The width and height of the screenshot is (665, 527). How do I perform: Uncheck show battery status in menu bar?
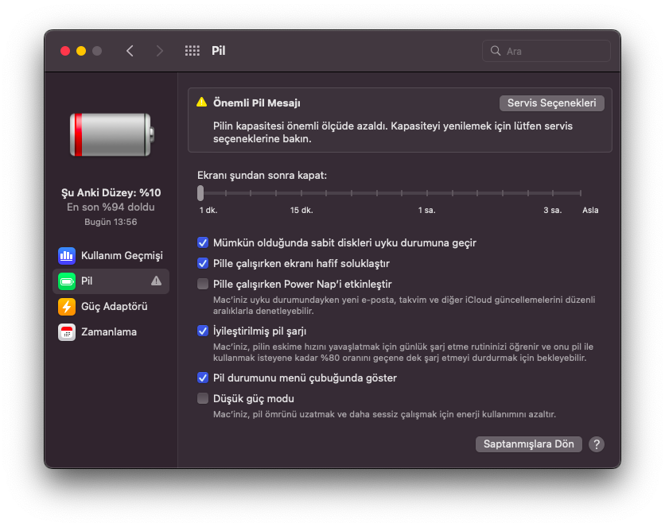coord(203,378)
